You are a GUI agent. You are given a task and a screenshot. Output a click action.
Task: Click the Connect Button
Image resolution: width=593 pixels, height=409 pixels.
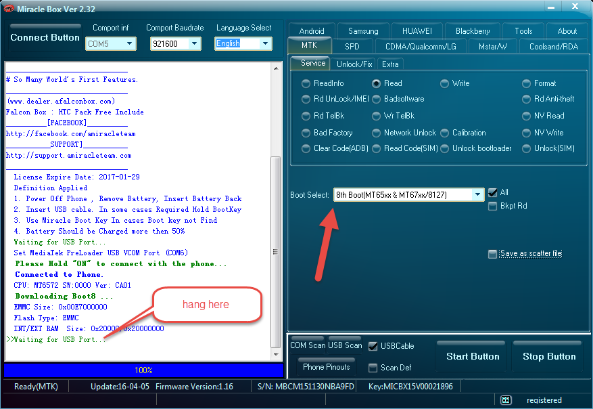(x=45, y=37)
